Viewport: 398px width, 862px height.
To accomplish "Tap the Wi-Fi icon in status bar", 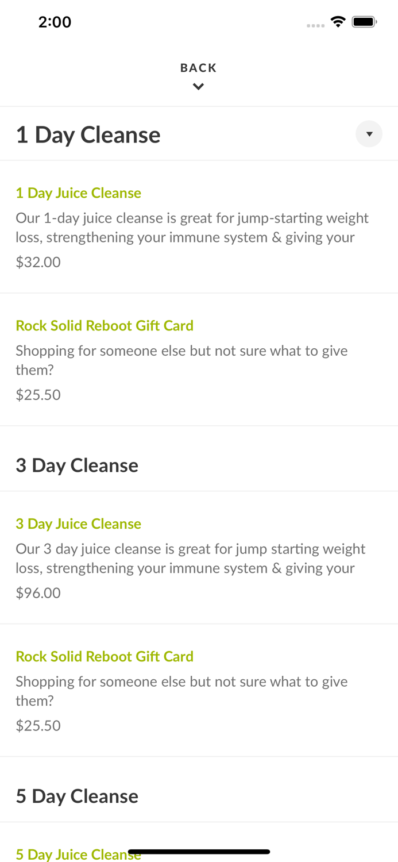I will point(338,22).
